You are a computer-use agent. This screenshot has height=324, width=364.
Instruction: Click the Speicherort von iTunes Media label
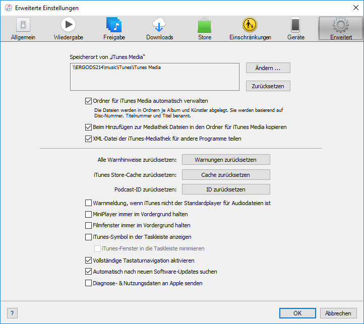click(x=107, y=57)
